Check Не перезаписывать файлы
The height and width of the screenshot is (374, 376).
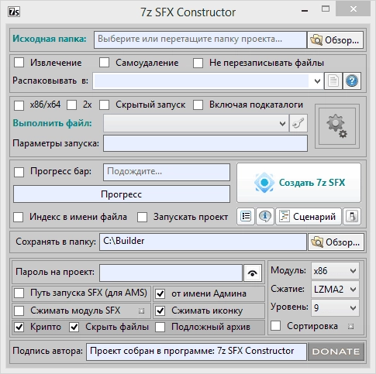[x=198, y=63]
